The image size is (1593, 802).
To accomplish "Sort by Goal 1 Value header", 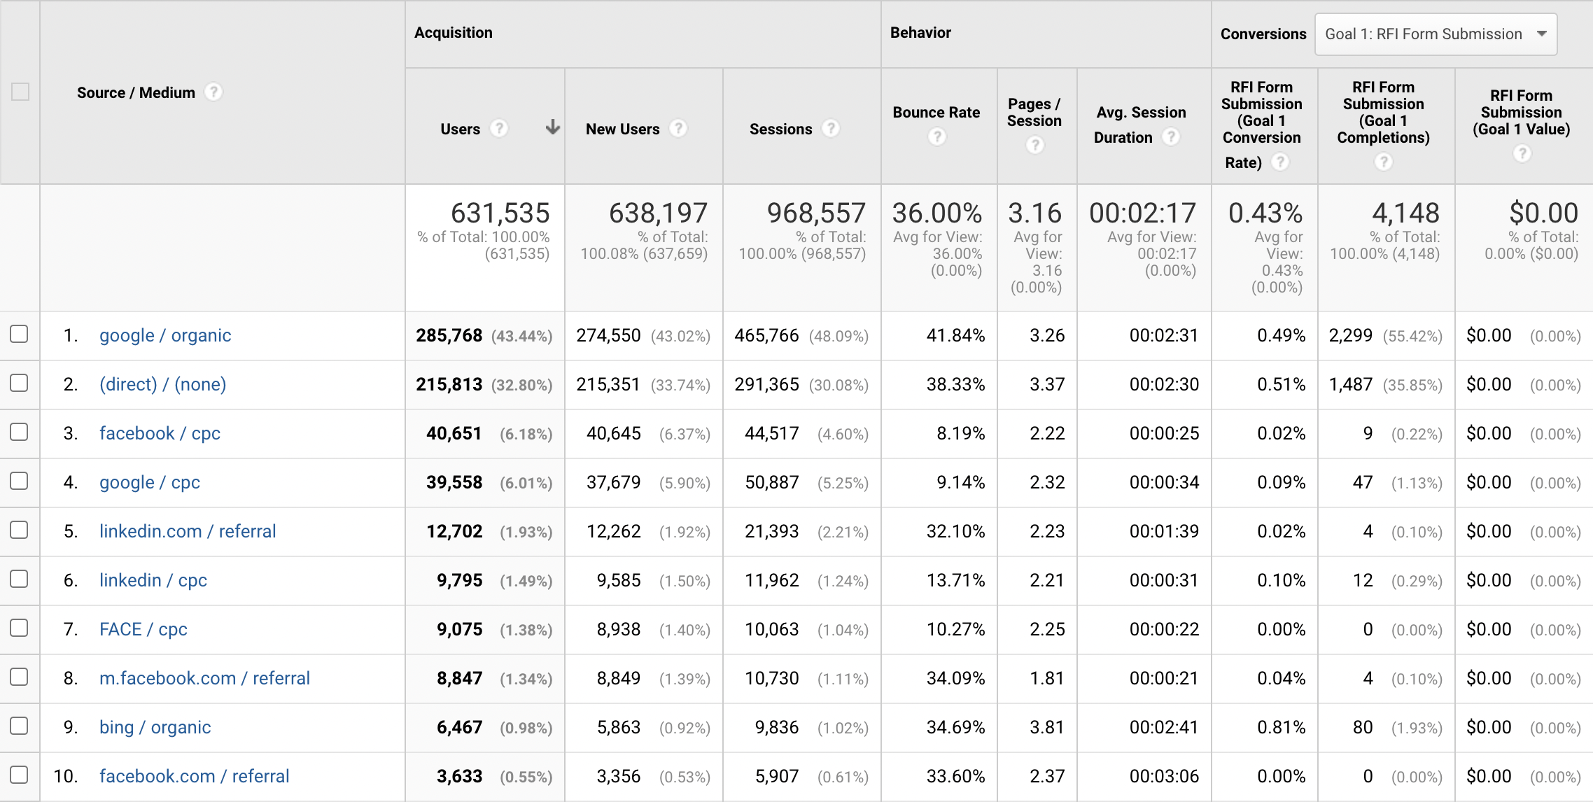I will (1522, 112).
